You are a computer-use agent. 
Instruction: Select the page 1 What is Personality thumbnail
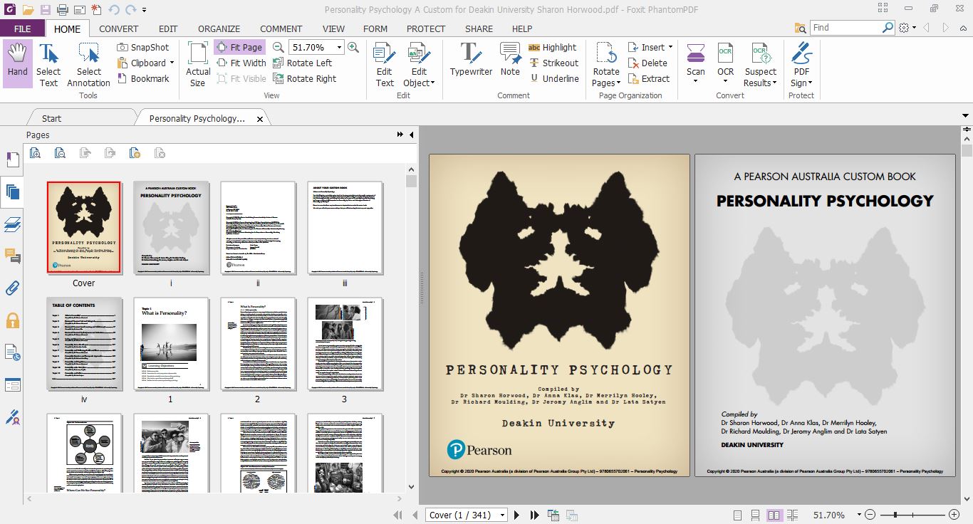pyautogui.click(x=171, y=344)
